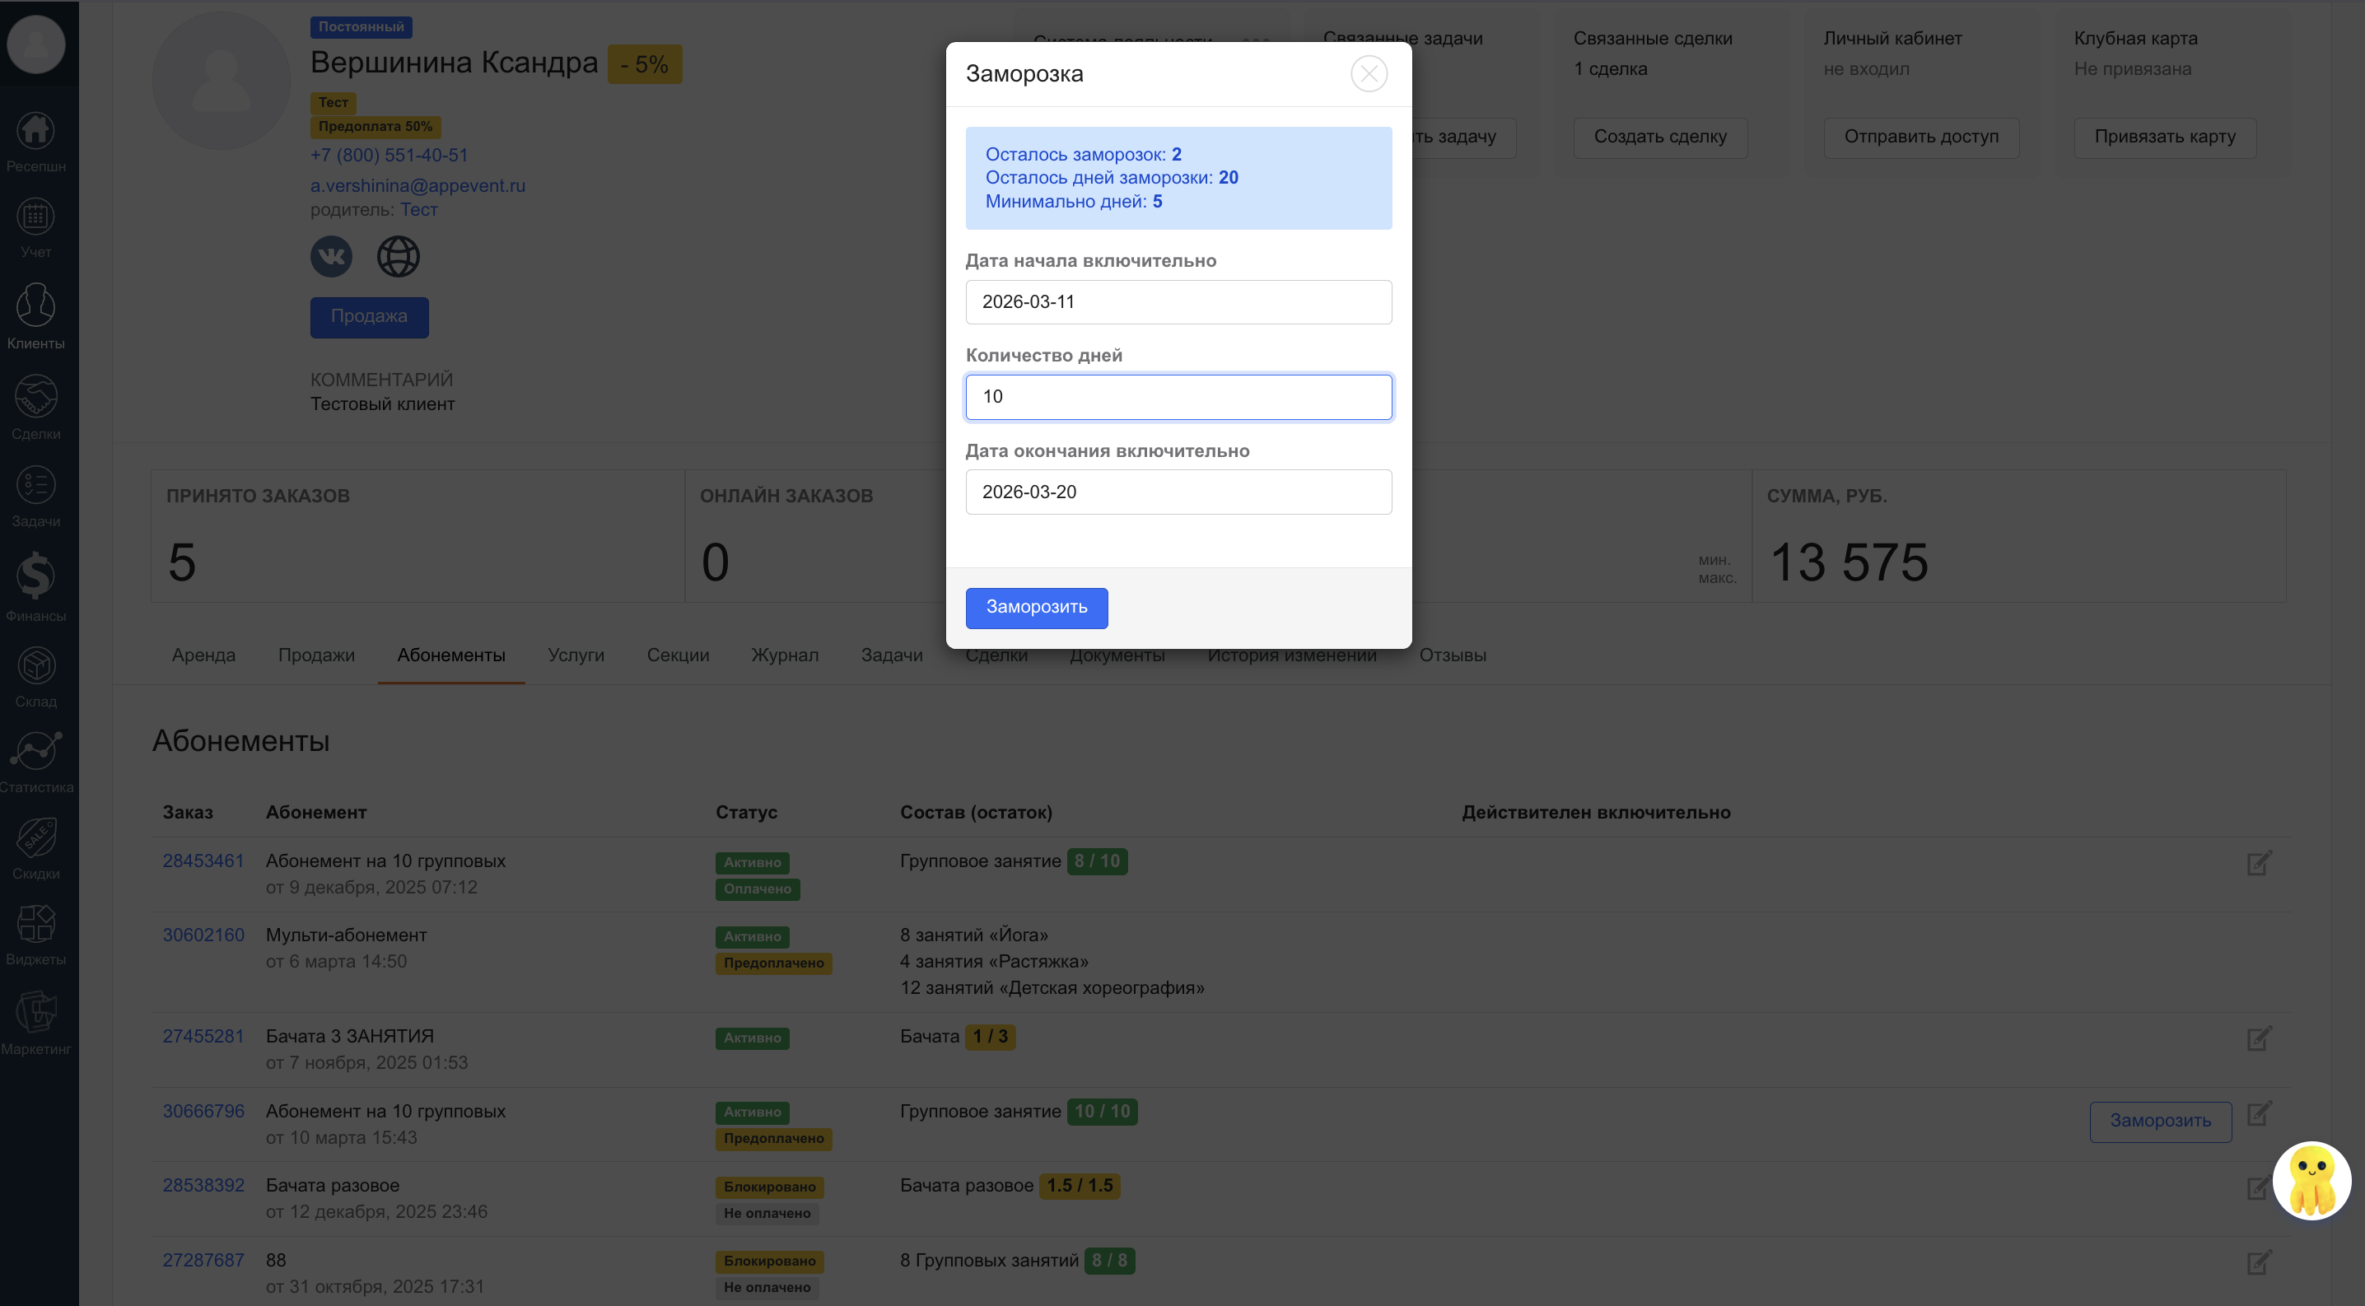Go to Клиенты section in sidebar
This screenshot has width=2365, height=1306.
click(x=35, y=307)
